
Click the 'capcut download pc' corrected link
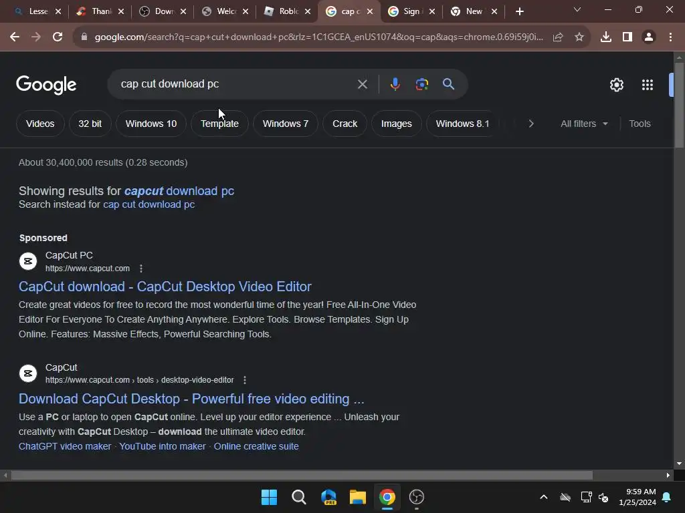coord(179,191)
